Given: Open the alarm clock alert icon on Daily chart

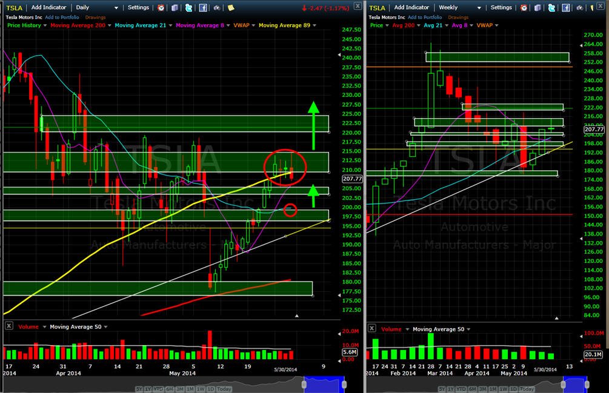Looking at the screenshot, I should (161, 7).
